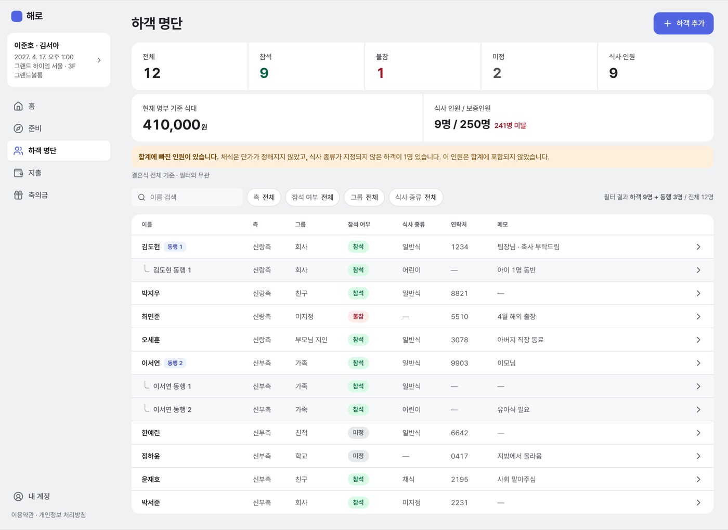
Task: Click the 이서연 동행 2 row name
Action: pyautogui.click(x=172, y=410)
